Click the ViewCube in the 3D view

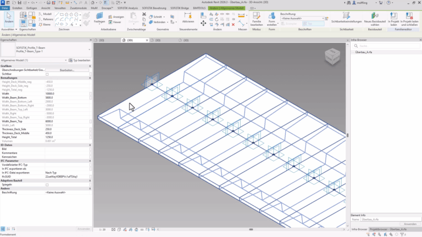point(332,56)
